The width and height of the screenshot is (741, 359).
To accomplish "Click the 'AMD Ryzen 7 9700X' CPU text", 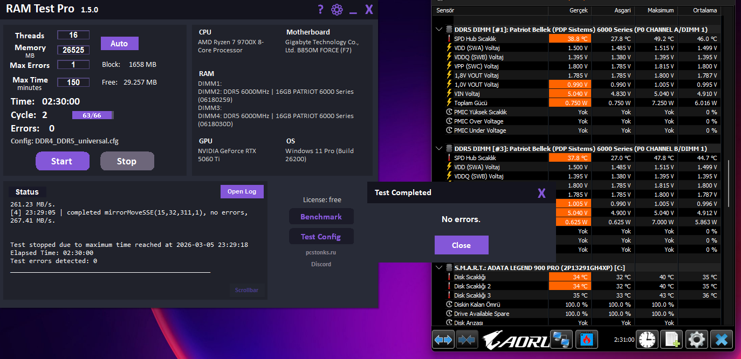I will [231, 46].
